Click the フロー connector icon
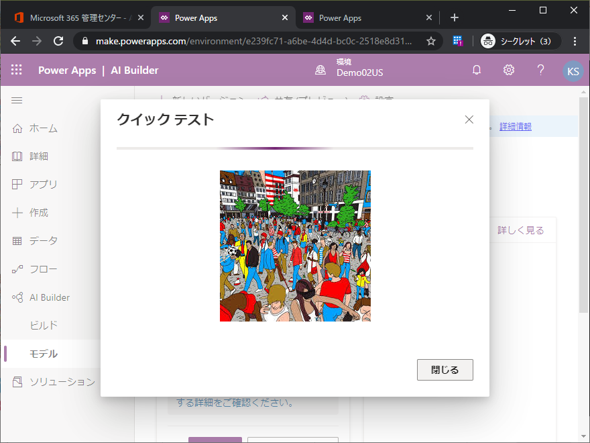Screen dimensions: 590x443 pyautogui.click(x=17, y=269)
